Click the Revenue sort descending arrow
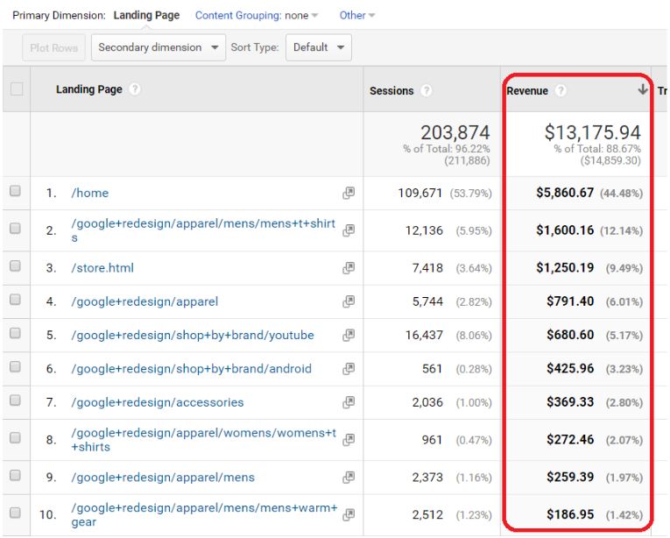This screenshot has width=670, height=538. 642,89
